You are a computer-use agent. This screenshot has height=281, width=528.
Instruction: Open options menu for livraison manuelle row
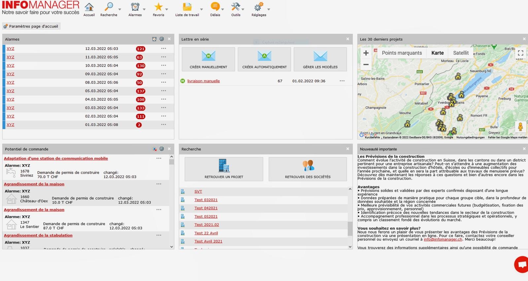[342, 81]
